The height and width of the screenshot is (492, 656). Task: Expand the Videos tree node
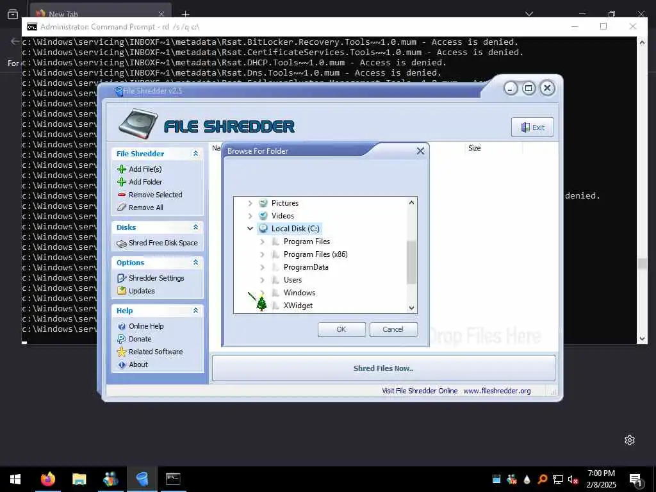click(250, 216)
